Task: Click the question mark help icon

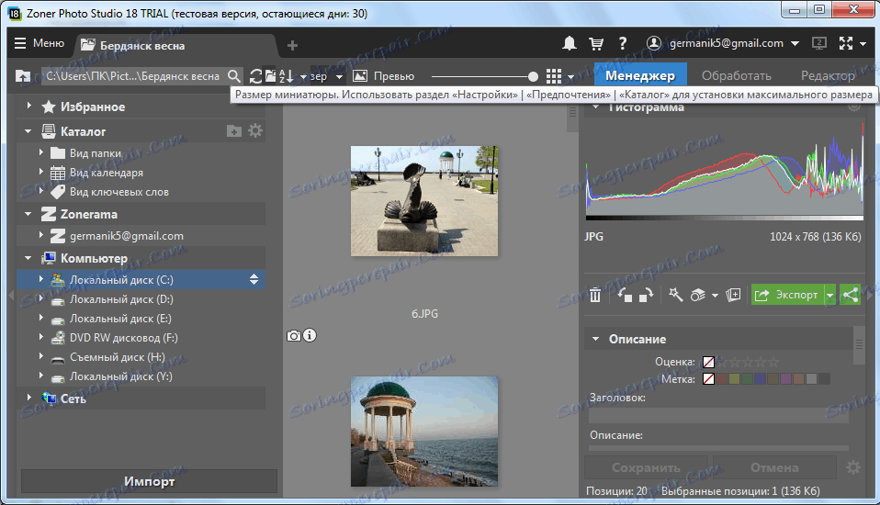Action: point(623,43)
